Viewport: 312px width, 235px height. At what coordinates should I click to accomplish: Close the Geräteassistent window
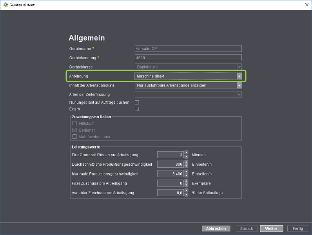(x=306, y=5)
